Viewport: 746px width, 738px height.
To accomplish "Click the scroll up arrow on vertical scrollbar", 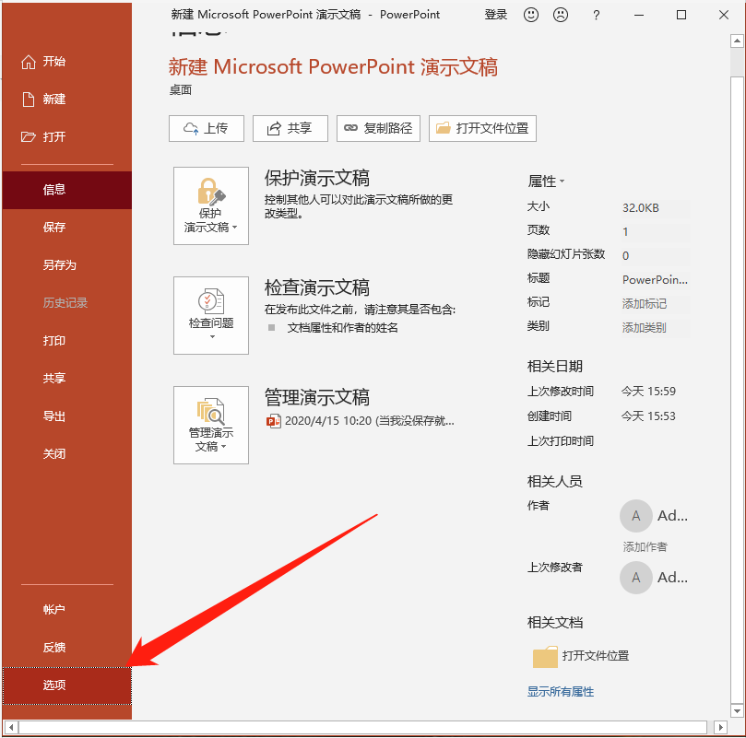I will 737,41.
